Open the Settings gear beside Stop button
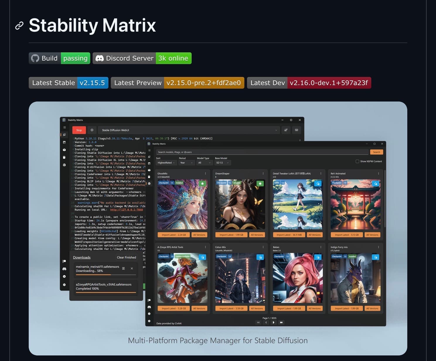The width and height of the screenshot is (436, 361). [92, 130]
